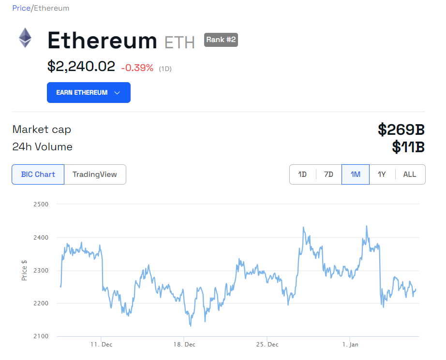Switch to the TradingView tab
This screenshot has height=360, width=446.
(x=95, y=174)
